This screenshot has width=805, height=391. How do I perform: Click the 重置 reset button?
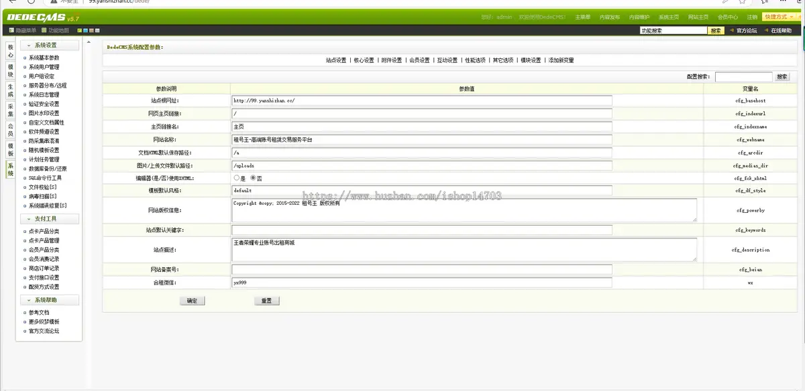click(x=266, y=301)
